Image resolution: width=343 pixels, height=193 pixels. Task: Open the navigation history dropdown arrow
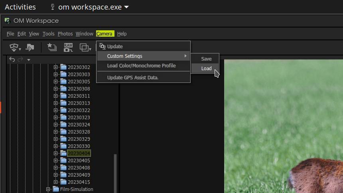[29, 60]
